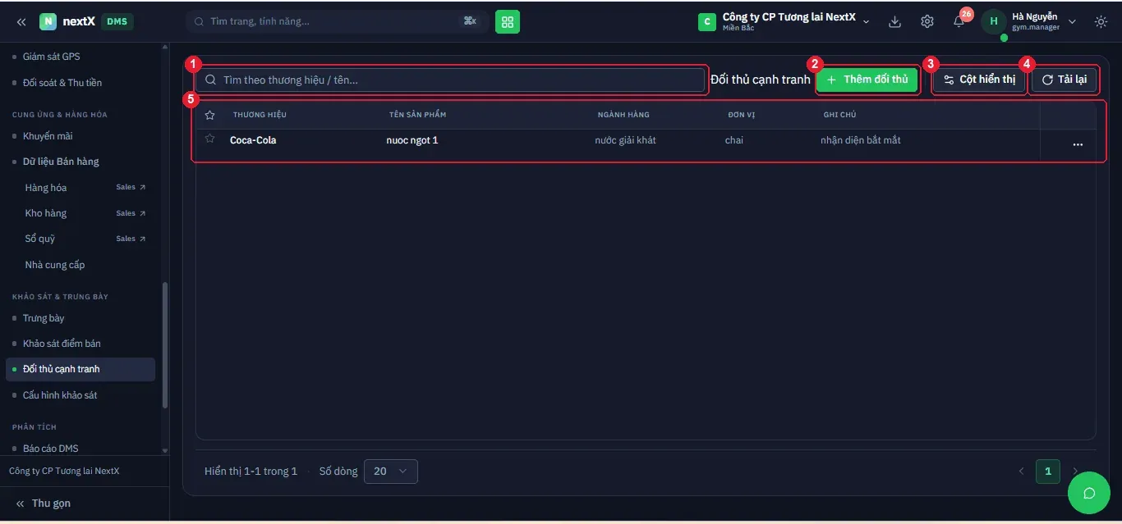Click next page arrow in pagination
The image size is (1122, 524).
coord(1074,472)
